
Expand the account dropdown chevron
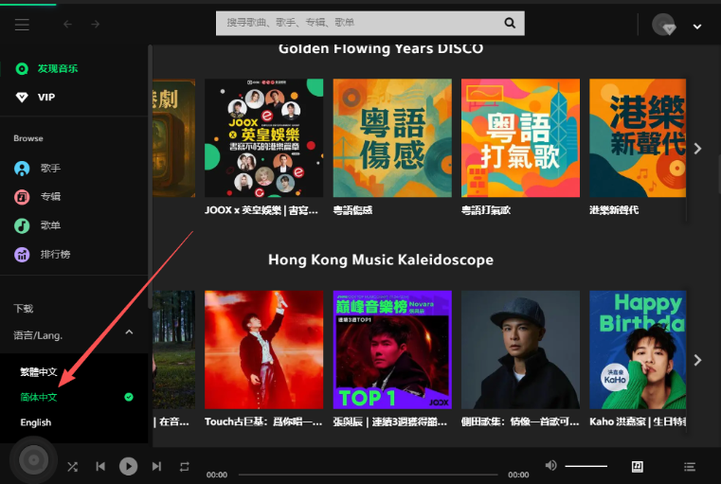(697, 27)
